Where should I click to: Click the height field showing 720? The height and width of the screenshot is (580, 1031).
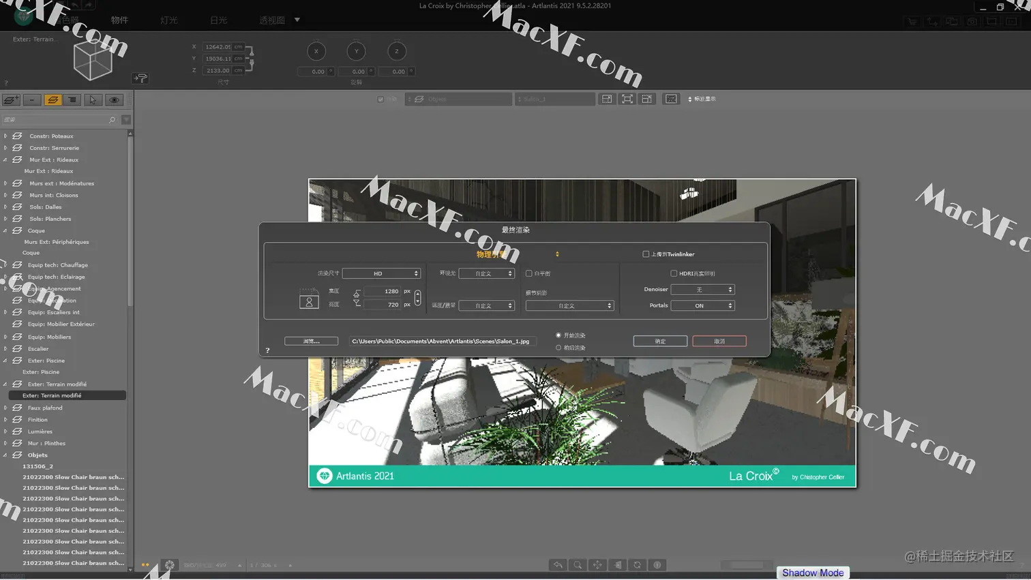[x=383, y=305]
